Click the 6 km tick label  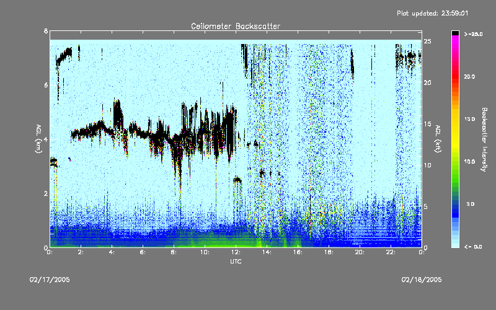coord(46,85)
